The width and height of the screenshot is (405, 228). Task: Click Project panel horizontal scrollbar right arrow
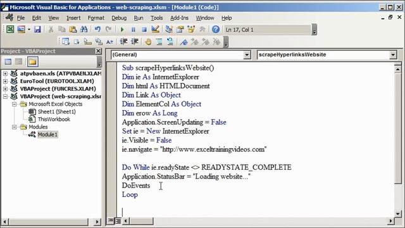pos(97,222)
